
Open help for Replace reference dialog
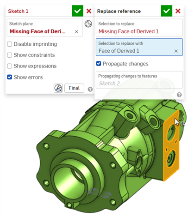pos(179,95)
